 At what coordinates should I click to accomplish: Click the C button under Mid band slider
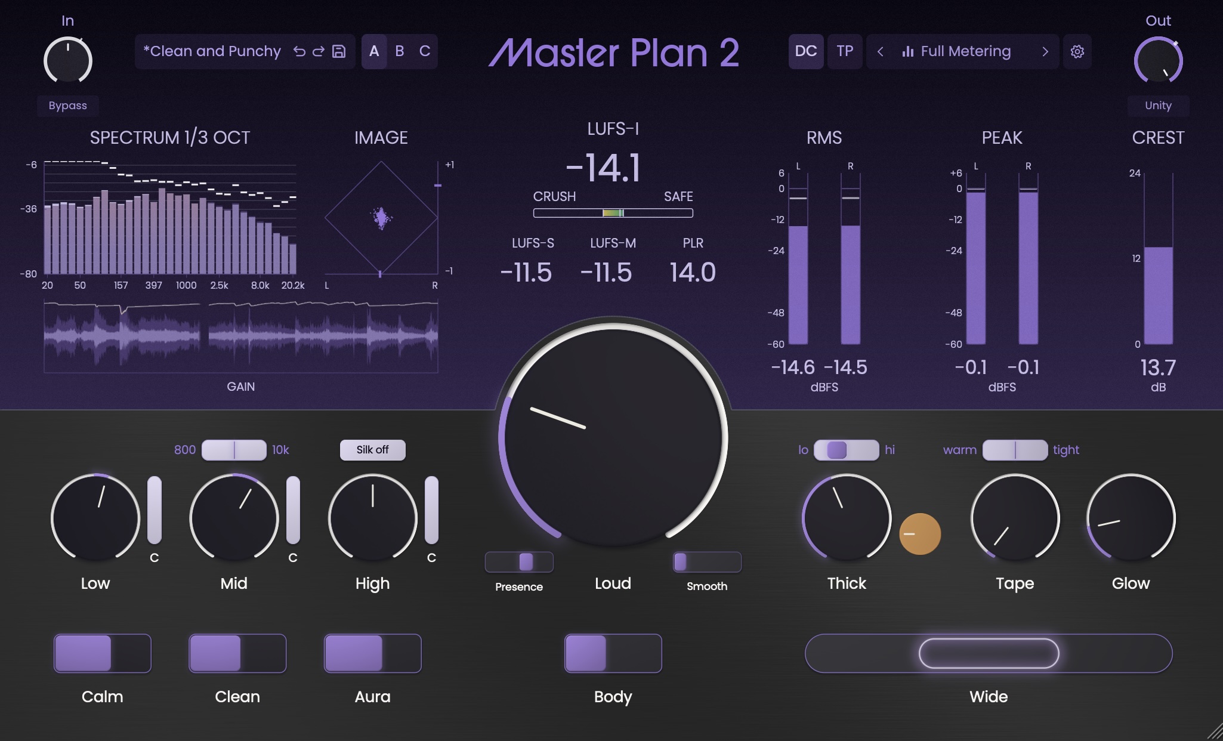pyautogui.click(x=292, y=558)
